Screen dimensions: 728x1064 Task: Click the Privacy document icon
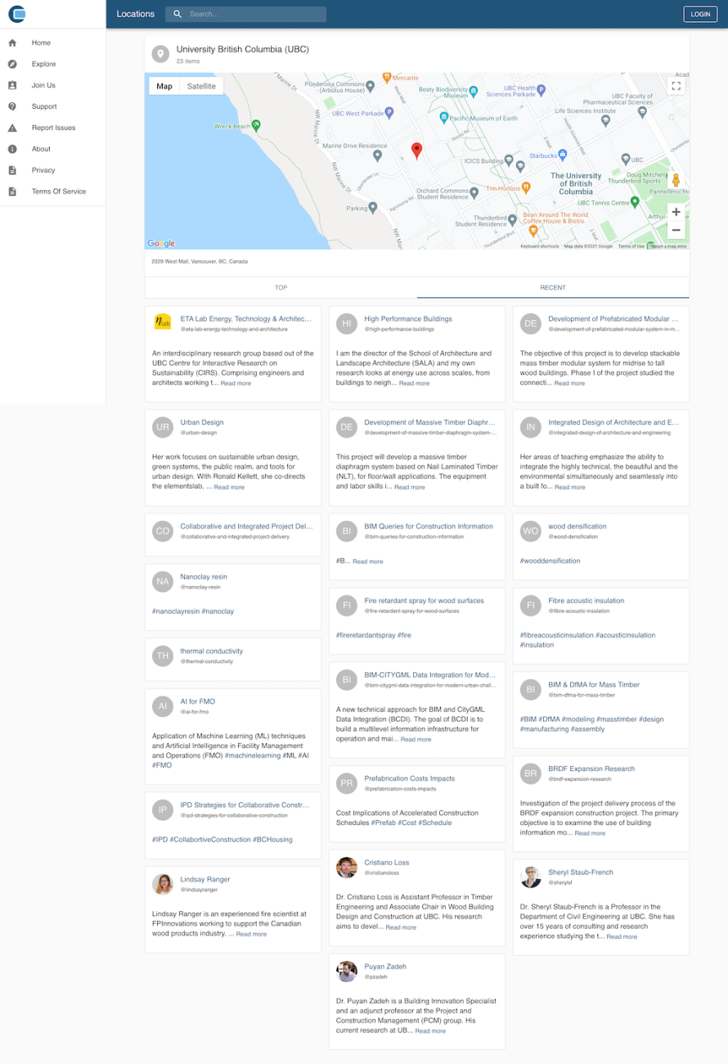[12, 170]
